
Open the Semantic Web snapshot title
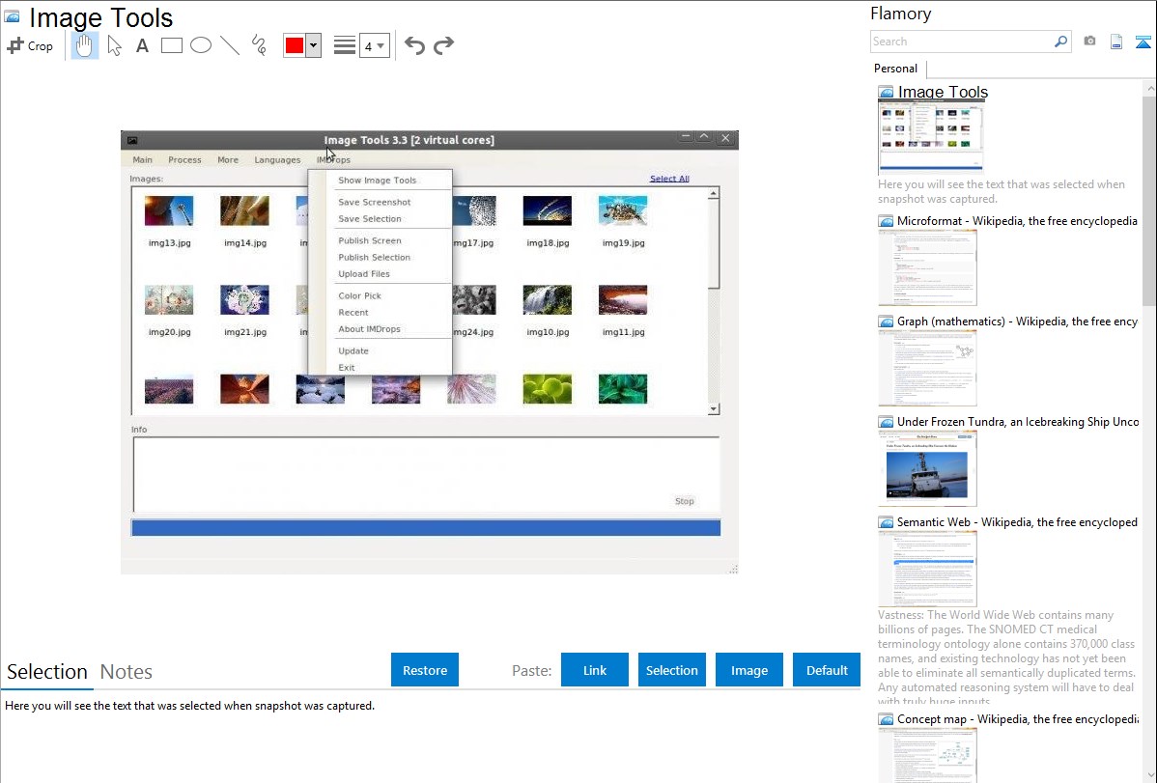coord(1017,521)
